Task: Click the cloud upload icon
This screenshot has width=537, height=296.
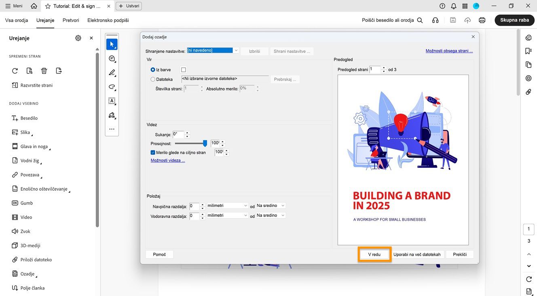Action: 467,20
